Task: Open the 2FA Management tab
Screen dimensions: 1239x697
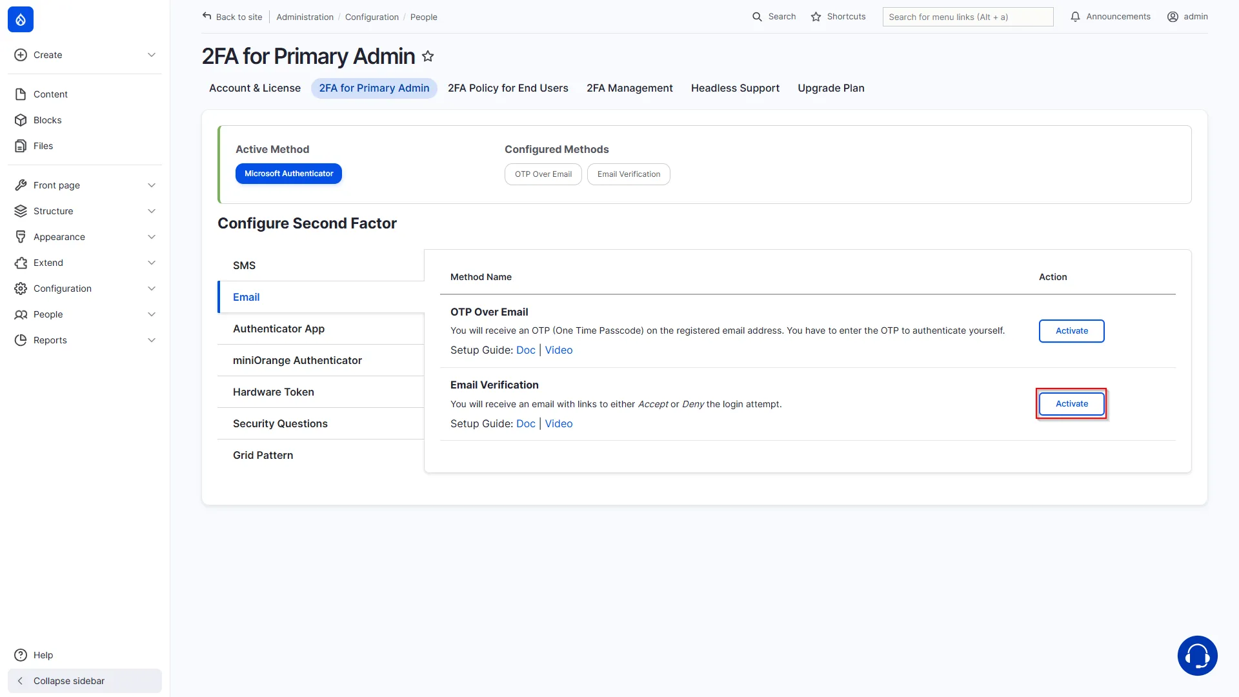Action: 629,88
